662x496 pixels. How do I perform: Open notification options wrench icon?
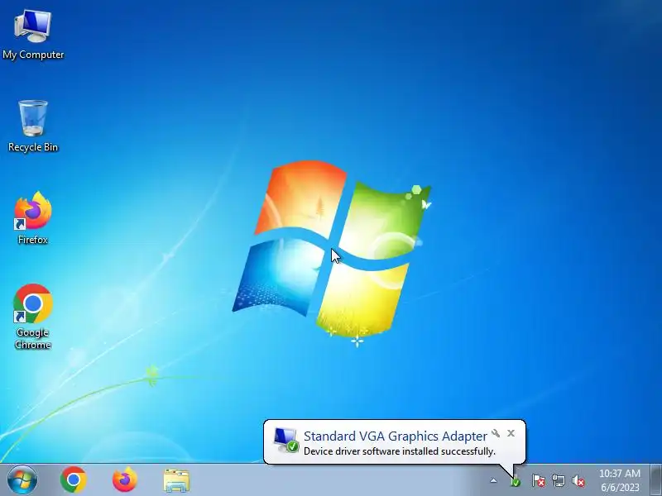[x=496, y=433]
